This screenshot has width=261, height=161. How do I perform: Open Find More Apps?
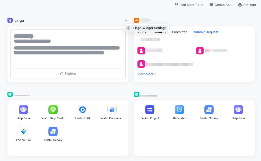tap(189, 5)
